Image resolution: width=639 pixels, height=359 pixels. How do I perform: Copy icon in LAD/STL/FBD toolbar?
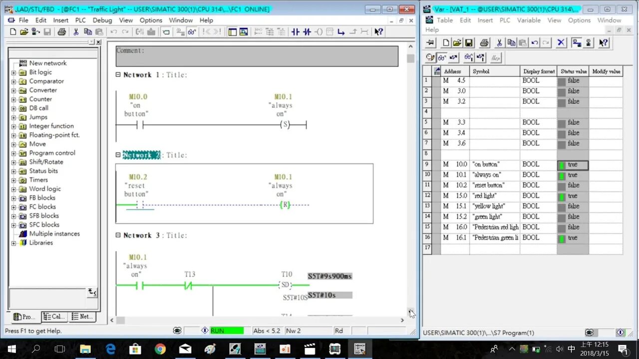point(87,32)
